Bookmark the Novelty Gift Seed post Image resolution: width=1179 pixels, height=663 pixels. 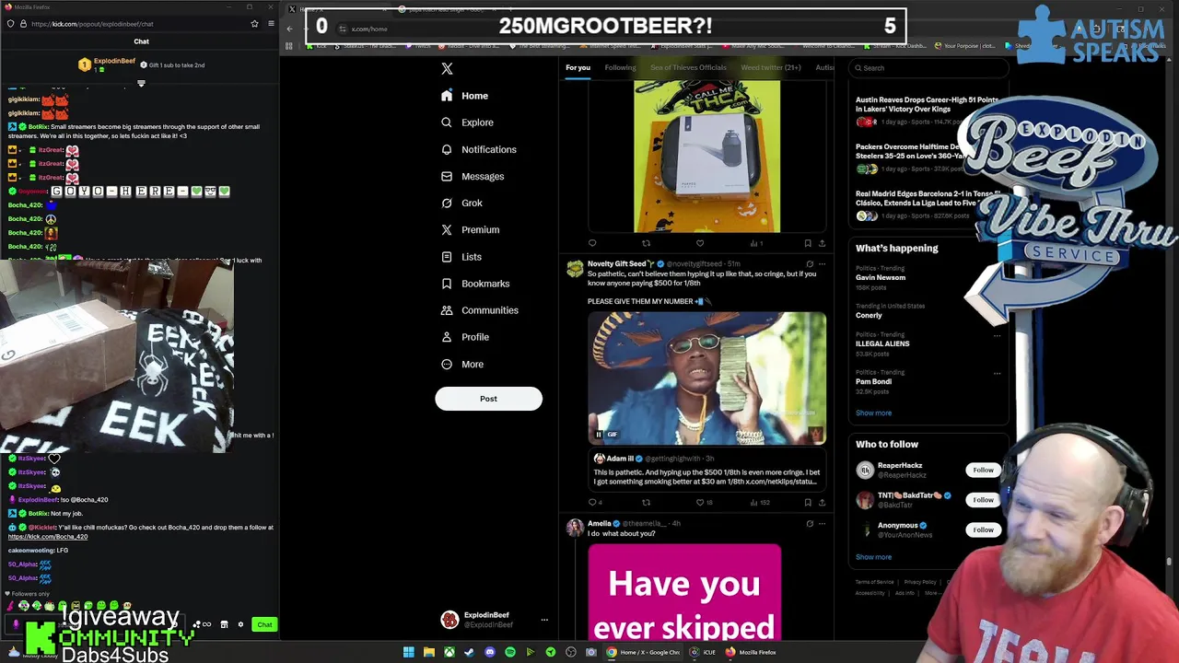(808, 502)
